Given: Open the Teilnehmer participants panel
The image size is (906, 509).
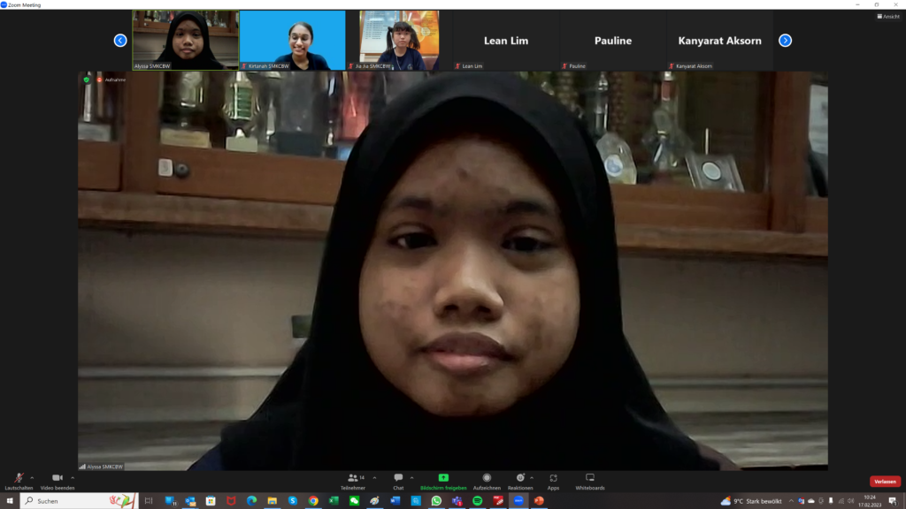Looking at the screenshot, I should (x=353, y=478).
